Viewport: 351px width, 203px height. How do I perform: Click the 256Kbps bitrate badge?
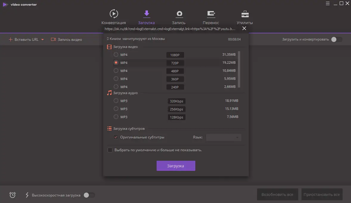(x=177, y=109)
